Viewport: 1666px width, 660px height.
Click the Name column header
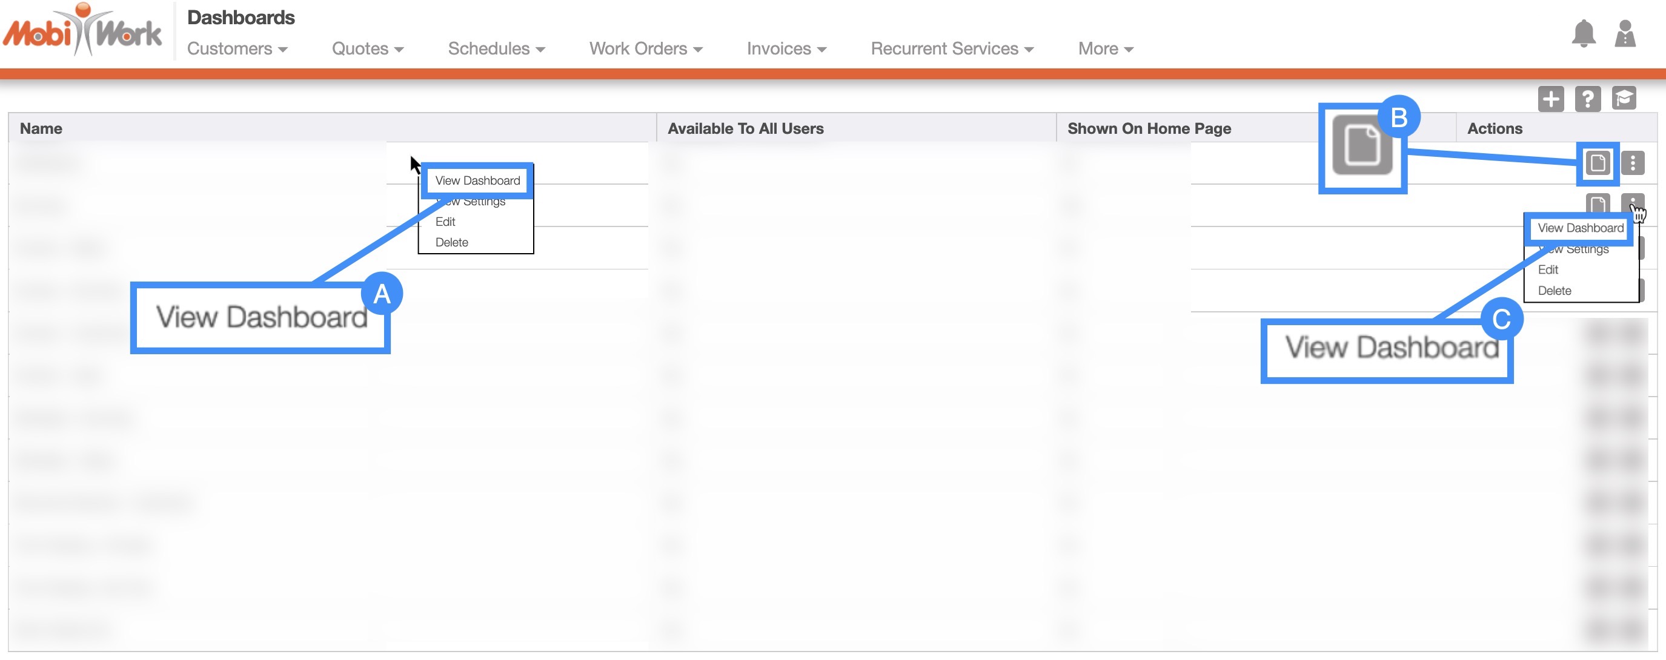point(41,128)
